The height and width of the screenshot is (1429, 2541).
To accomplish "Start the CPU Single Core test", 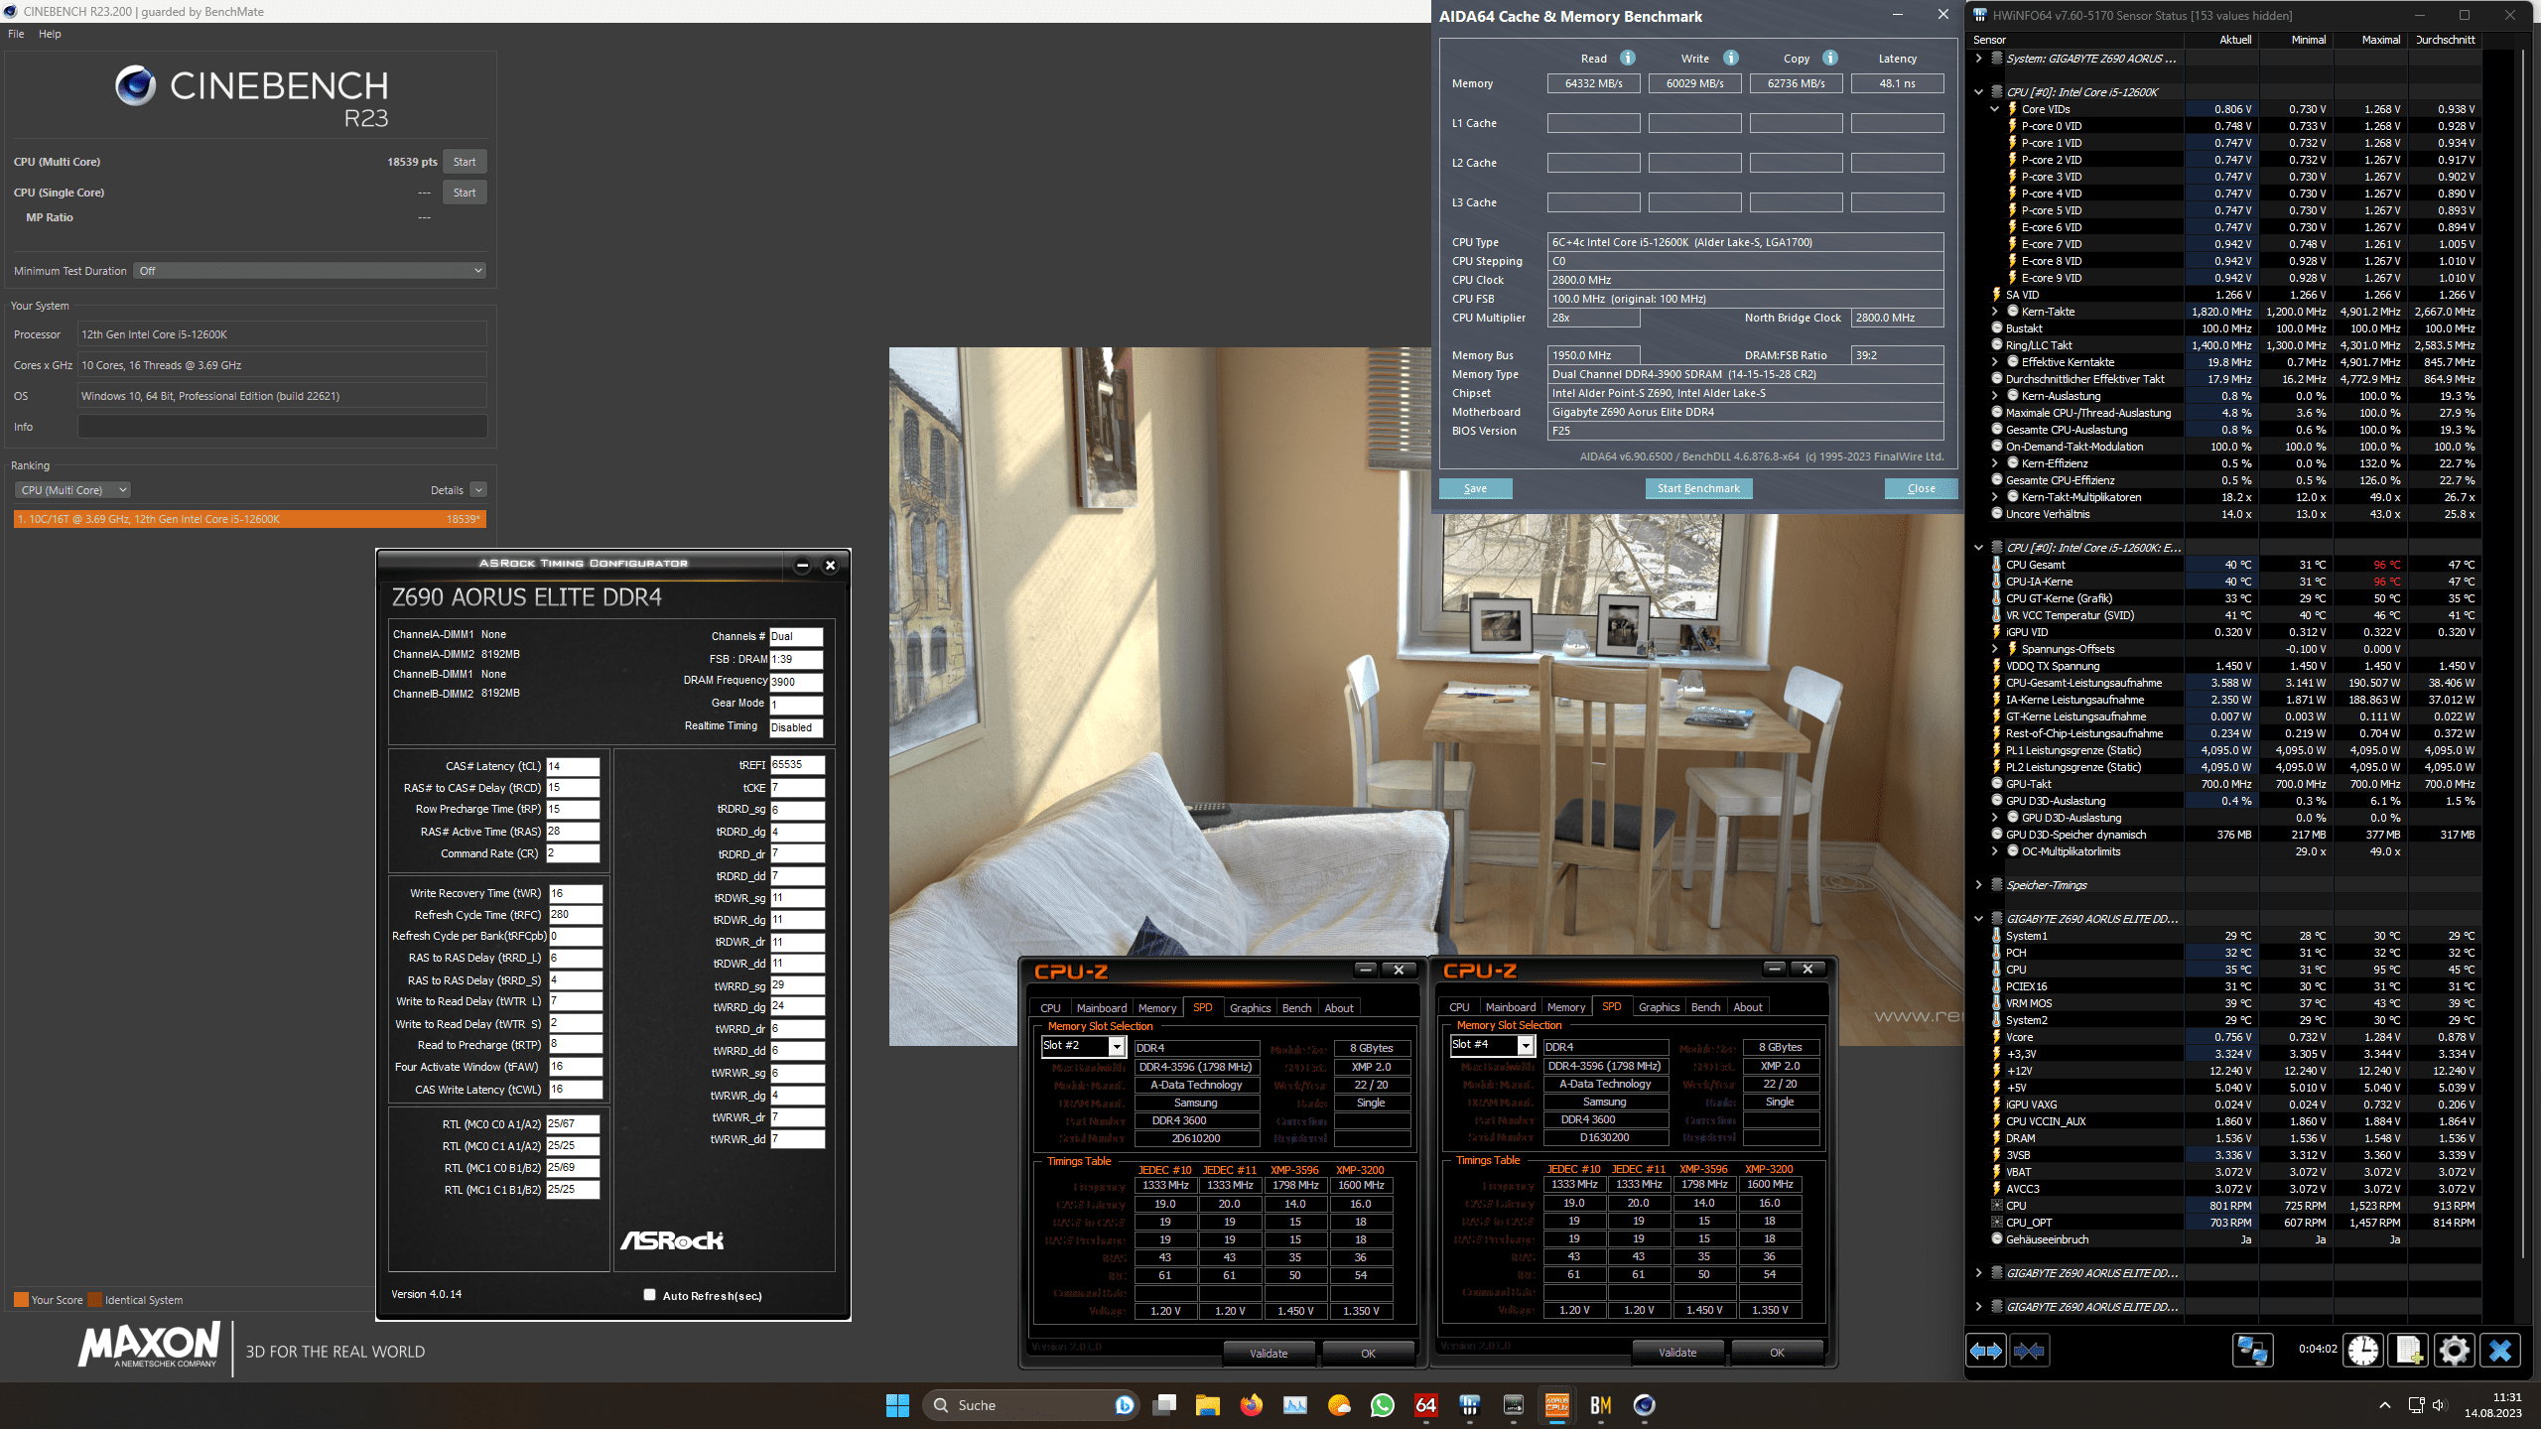I will (x=465, y=193).
